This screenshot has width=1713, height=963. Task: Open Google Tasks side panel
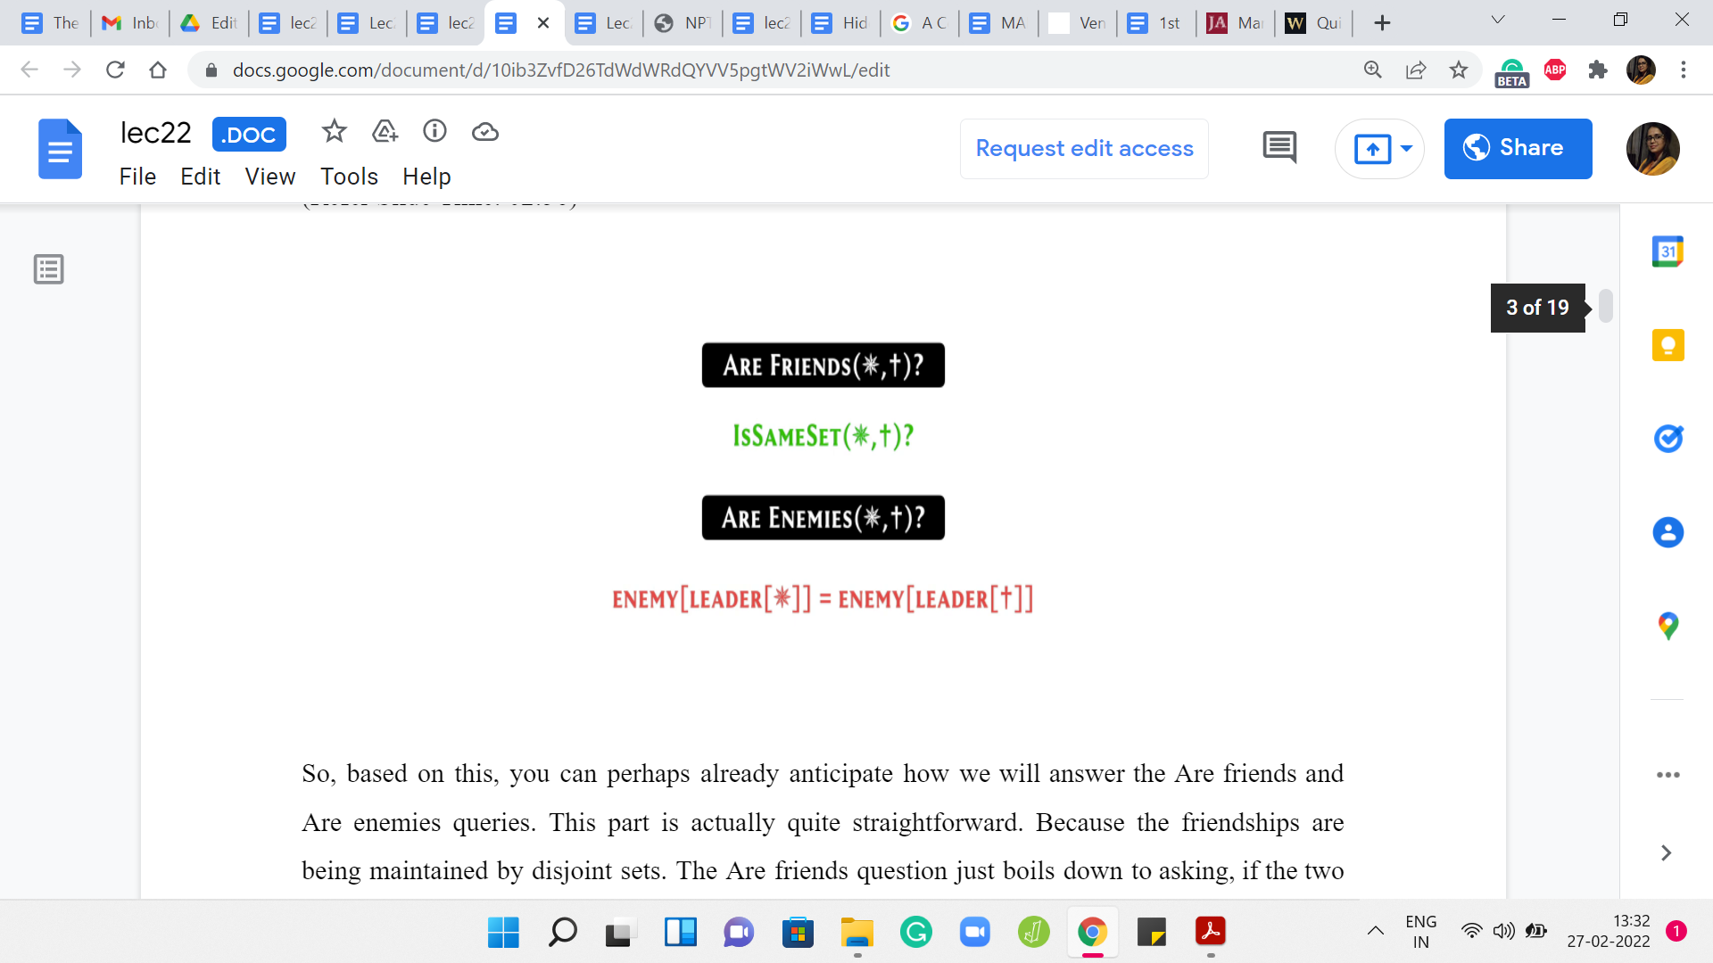point(1667,439)
